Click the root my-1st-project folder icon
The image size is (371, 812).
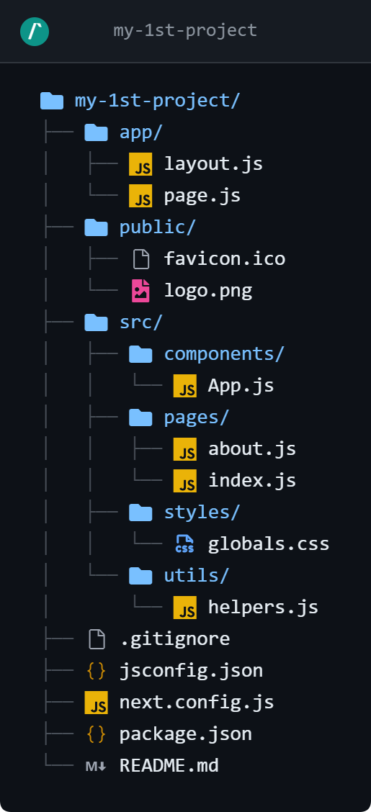coord(52,101)
